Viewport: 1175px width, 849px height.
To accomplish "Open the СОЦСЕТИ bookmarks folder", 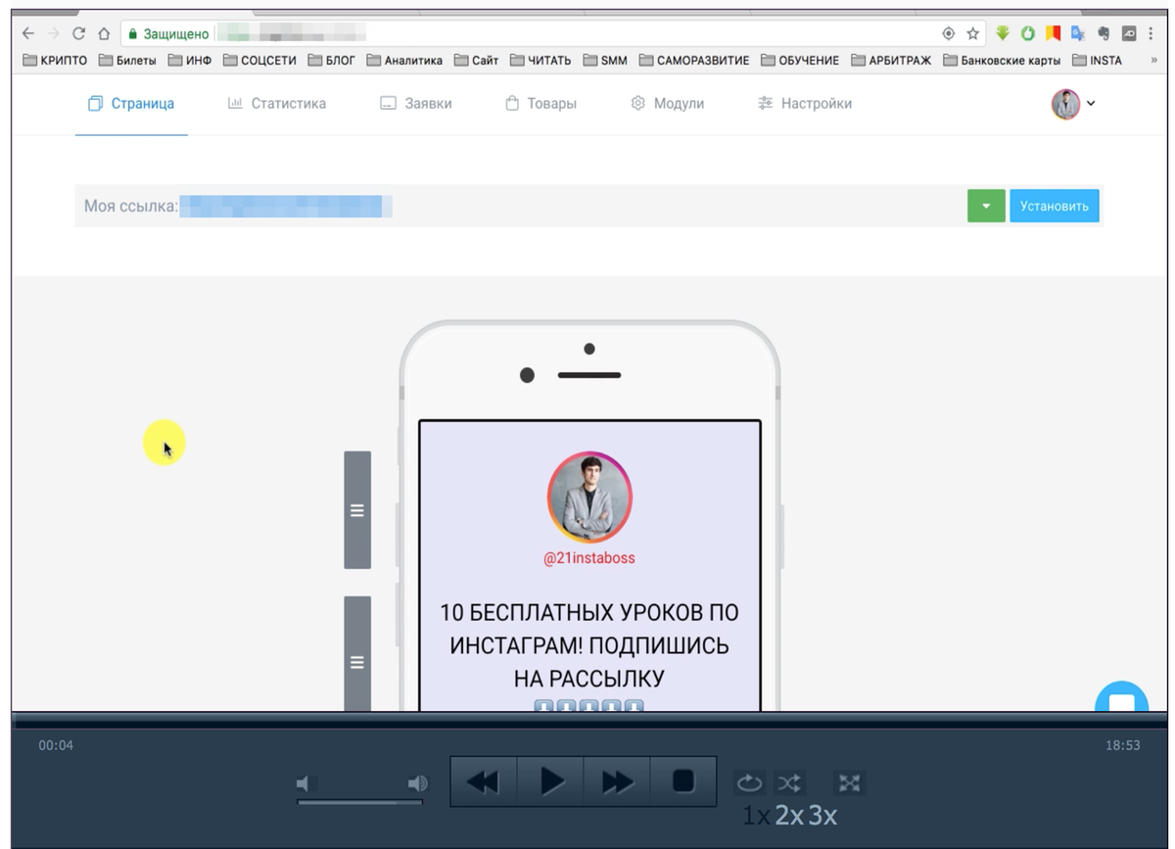I will pos(259,60).
